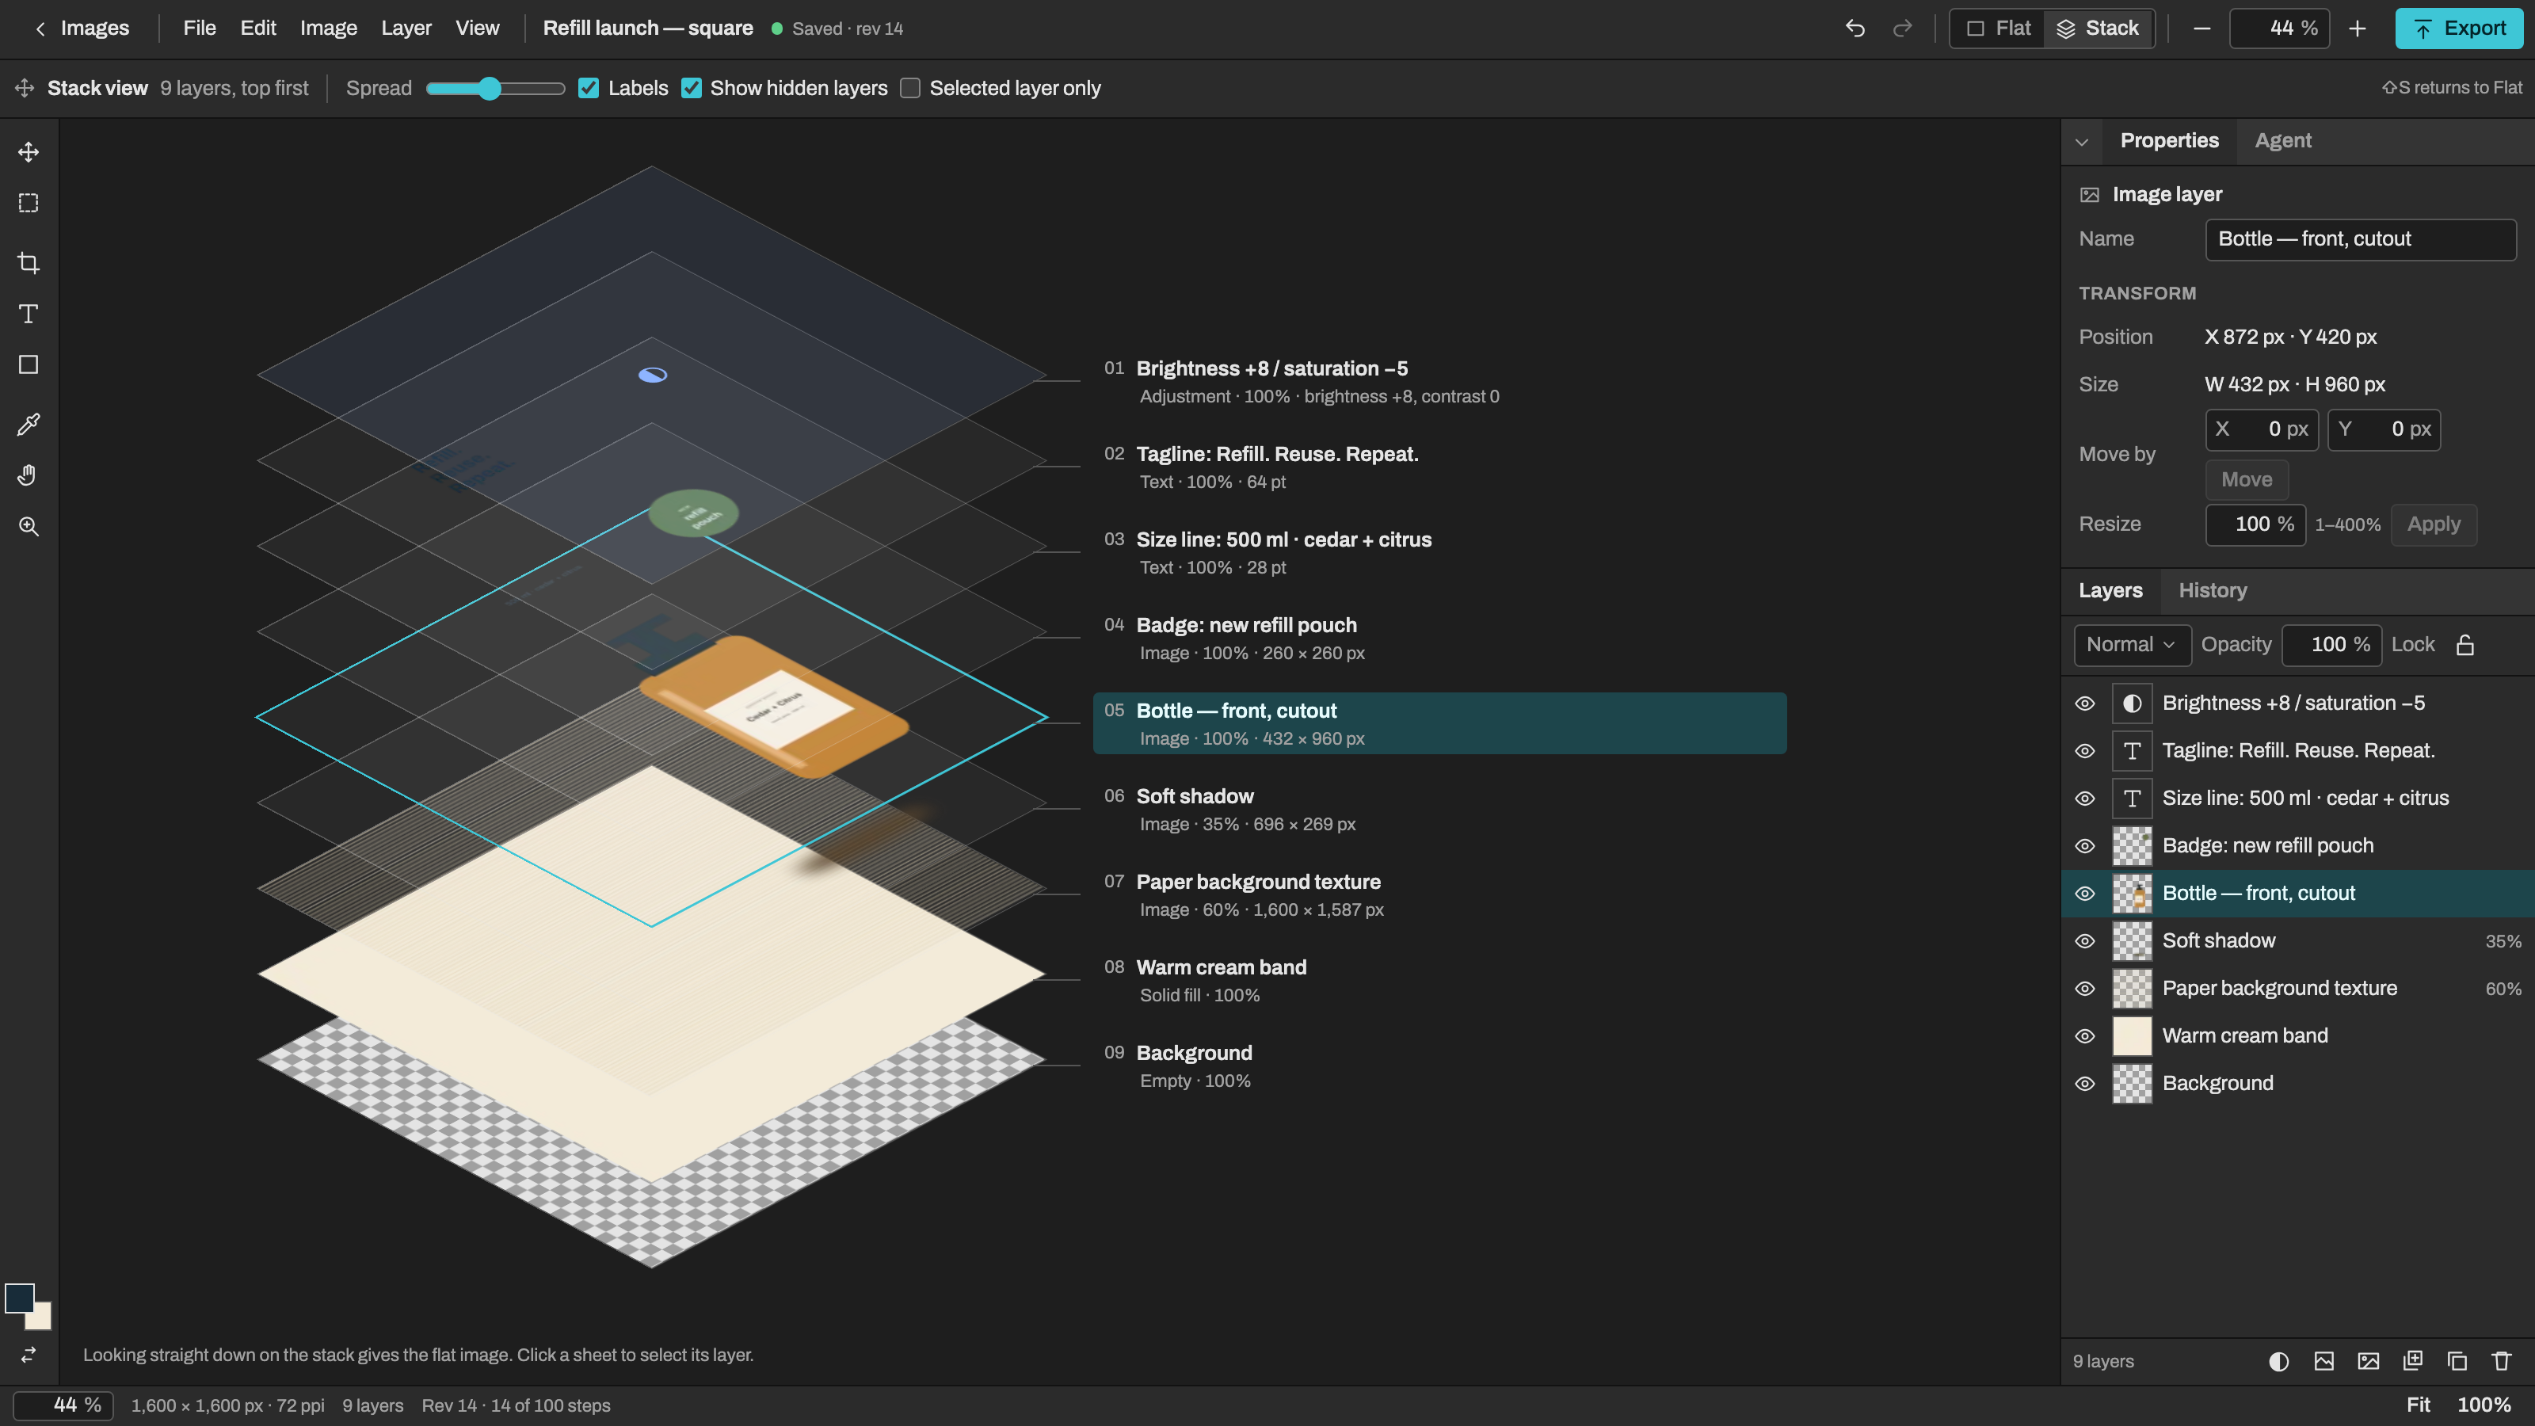The height and width of the screenshot is (1426, 2535).
Task: Activate the Text tool
Action: (29, 314)
